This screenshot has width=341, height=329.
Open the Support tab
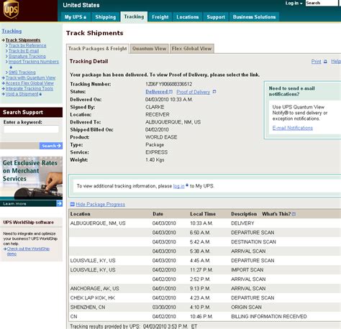[x=216, y=17]
